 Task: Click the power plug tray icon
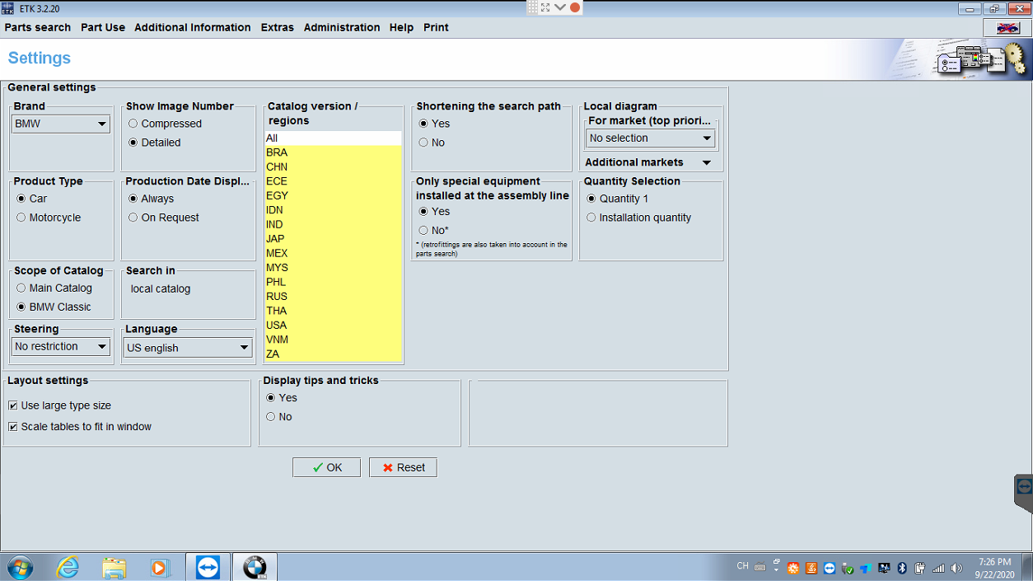click(920, 568)
